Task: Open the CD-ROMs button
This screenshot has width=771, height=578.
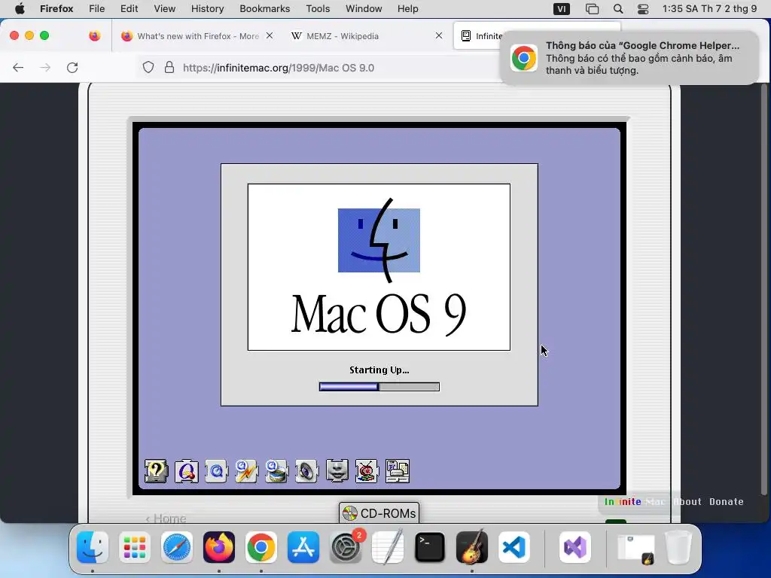Action: pyautogui.click(x=379, y=513)
